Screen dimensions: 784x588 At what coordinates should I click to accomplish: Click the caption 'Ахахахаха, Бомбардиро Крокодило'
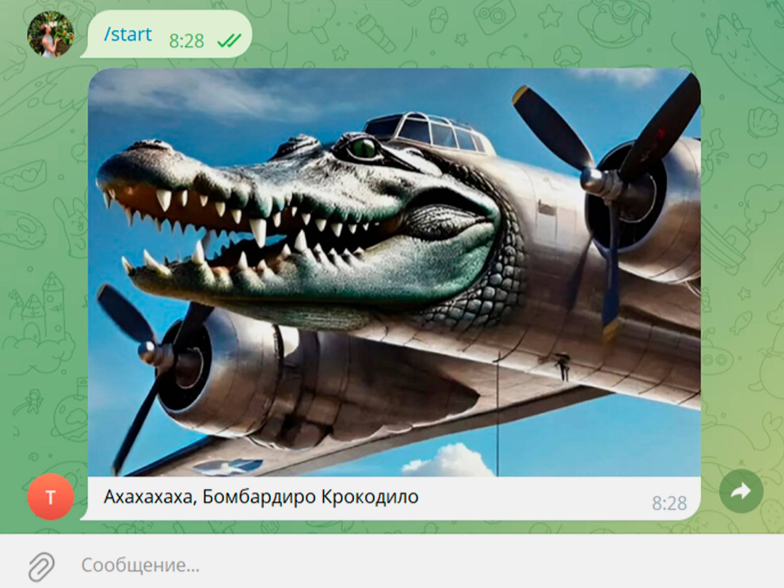pos(261,496)
